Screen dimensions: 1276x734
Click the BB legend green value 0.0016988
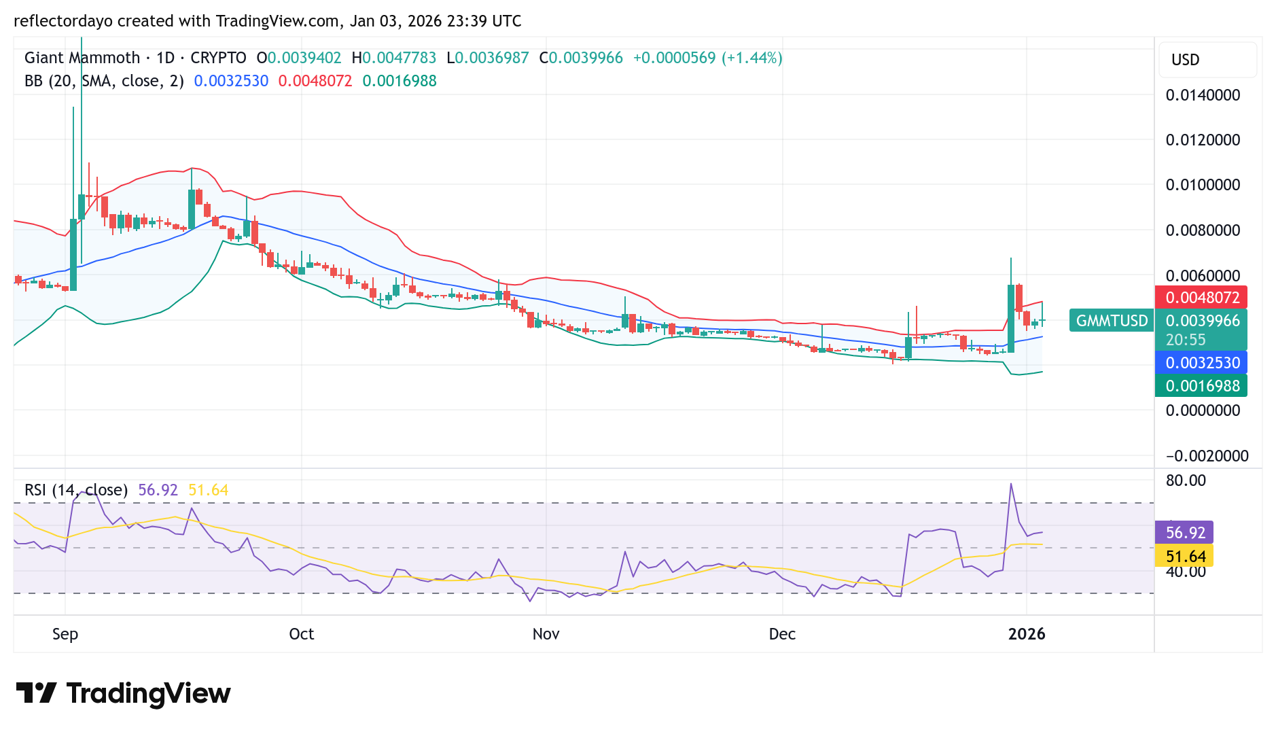(x=400, y=81)
